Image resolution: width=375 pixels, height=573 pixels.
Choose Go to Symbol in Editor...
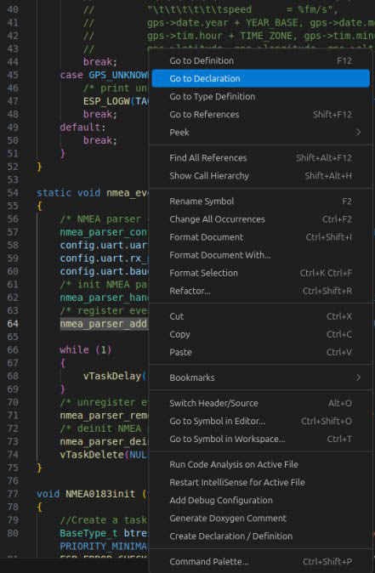(260, 422)
